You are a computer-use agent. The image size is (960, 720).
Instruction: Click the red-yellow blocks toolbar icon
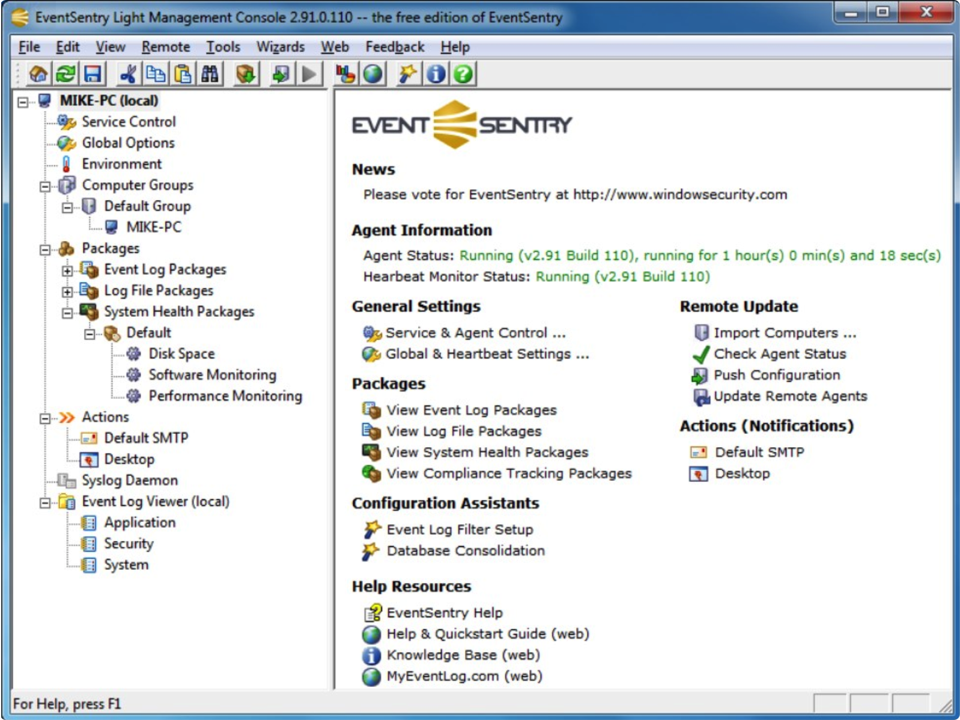click(x=345, y=74)
